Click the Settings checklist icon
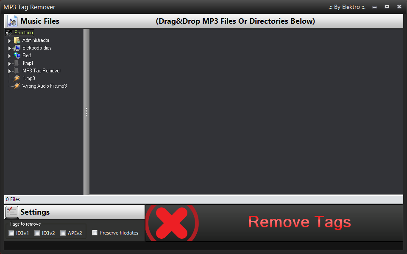407x254 pixels. (12, 212)
